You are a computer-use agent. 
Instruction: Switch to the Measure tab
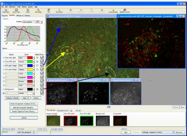tap(20, 16)
